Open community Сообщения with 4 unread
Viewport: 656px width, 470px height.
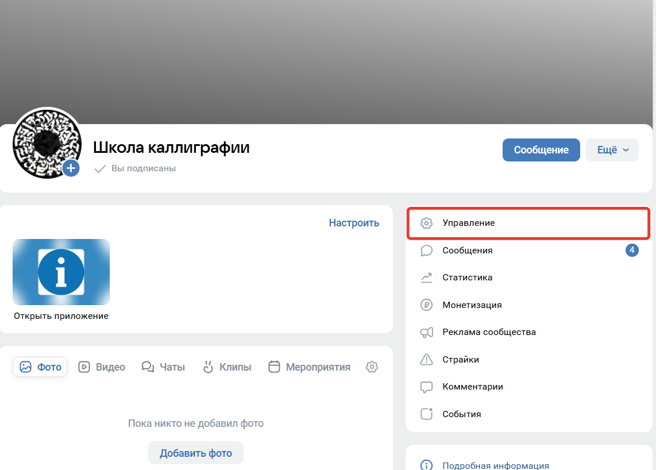(468, 250)
